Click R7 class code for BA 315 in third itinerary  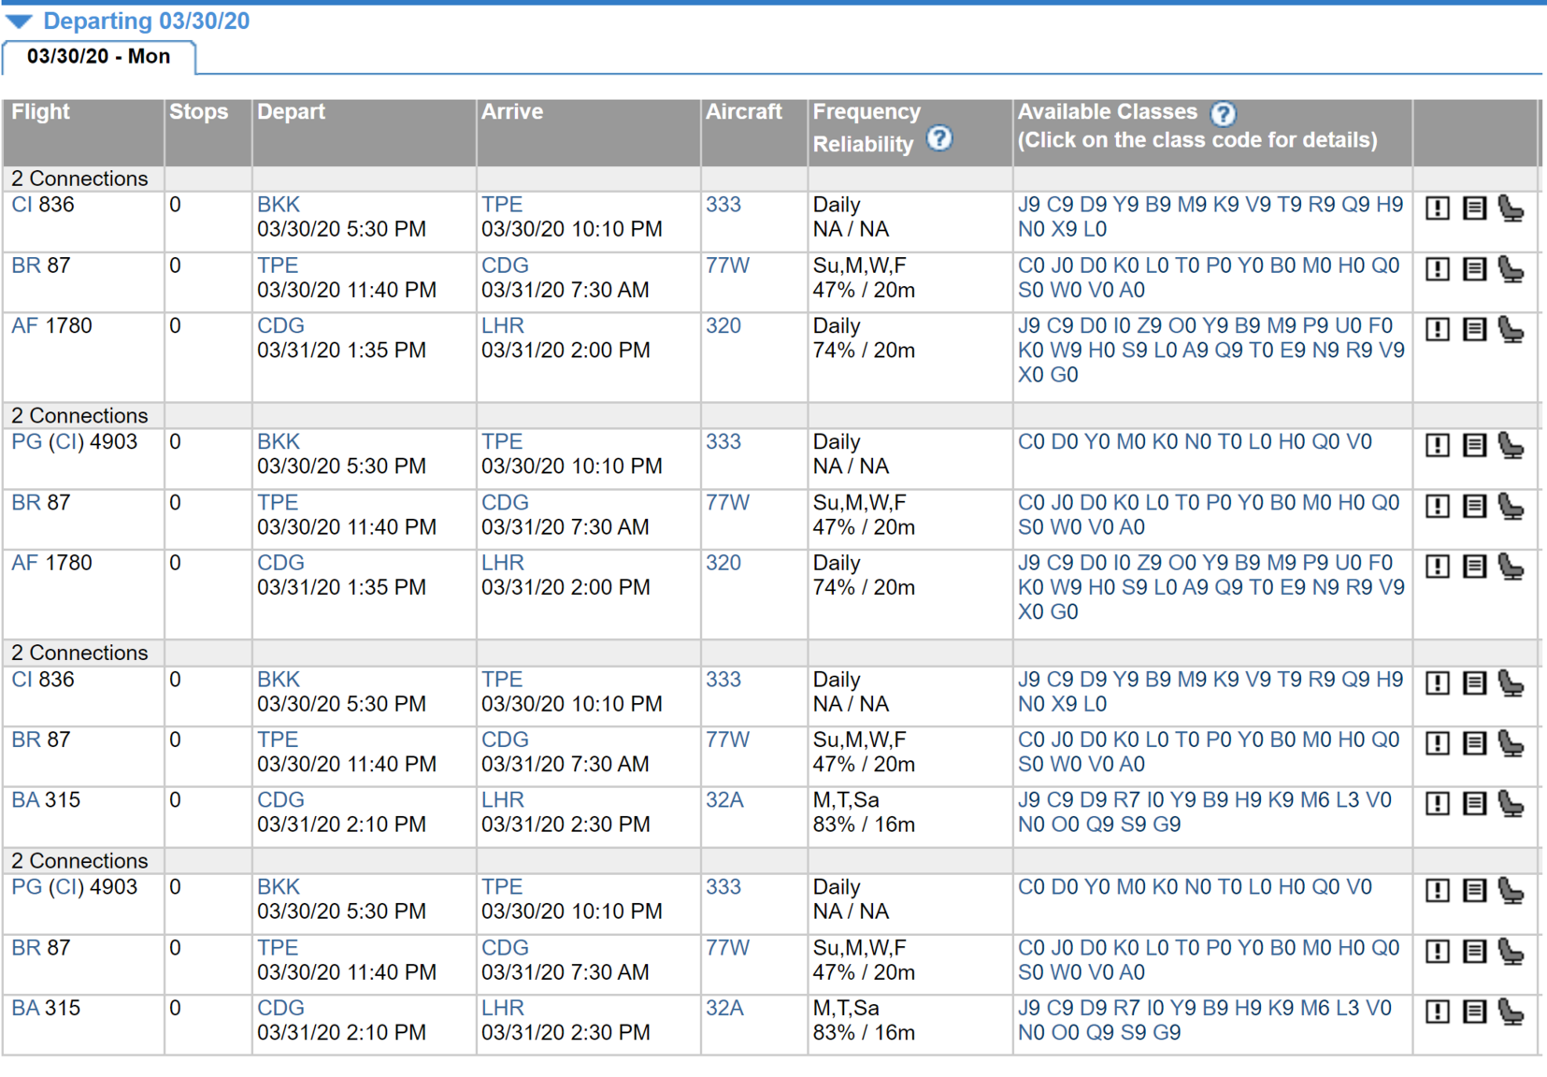tap(1126, 800)
